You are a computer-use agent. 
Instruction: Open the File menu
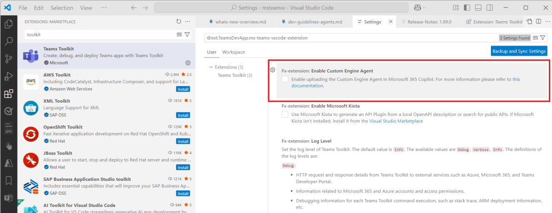[23, 8]
